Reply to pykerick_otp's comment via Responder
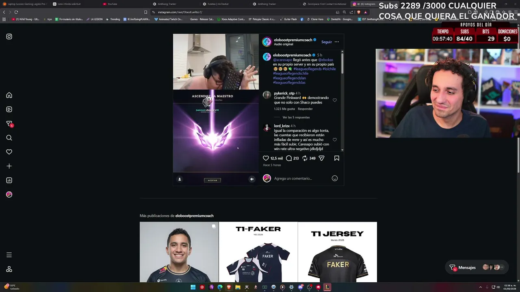The image size is (520, 292). (x=305, y=109)
